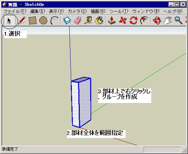Pick the Rectangle drawing tool
Image resolution: width=188 pixels, height=154 pixels.
[x=32, y=20]
